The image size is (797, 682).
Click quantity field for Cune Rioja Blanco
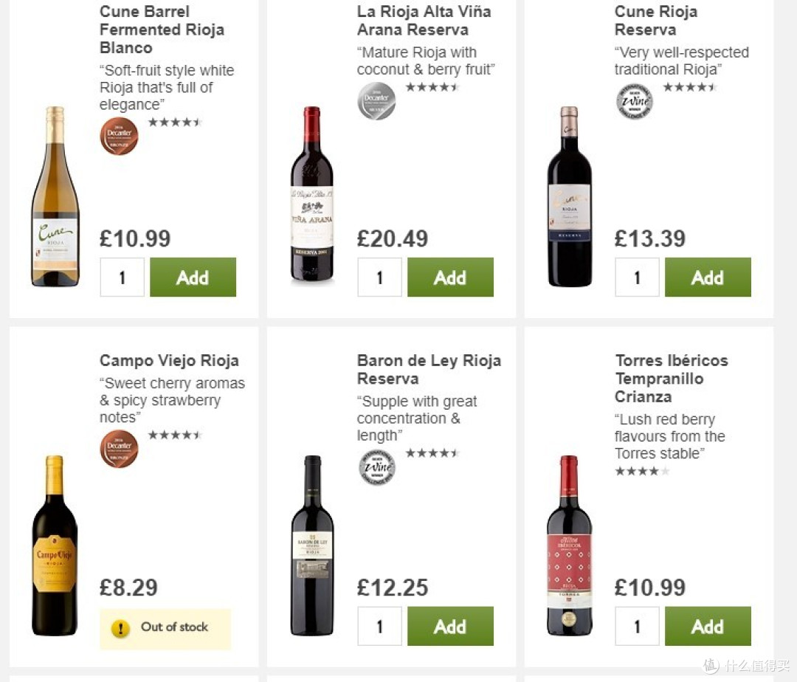(122, 277)
